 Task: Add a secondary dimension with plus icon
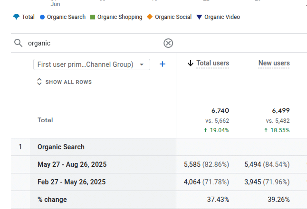pos(163,64)
